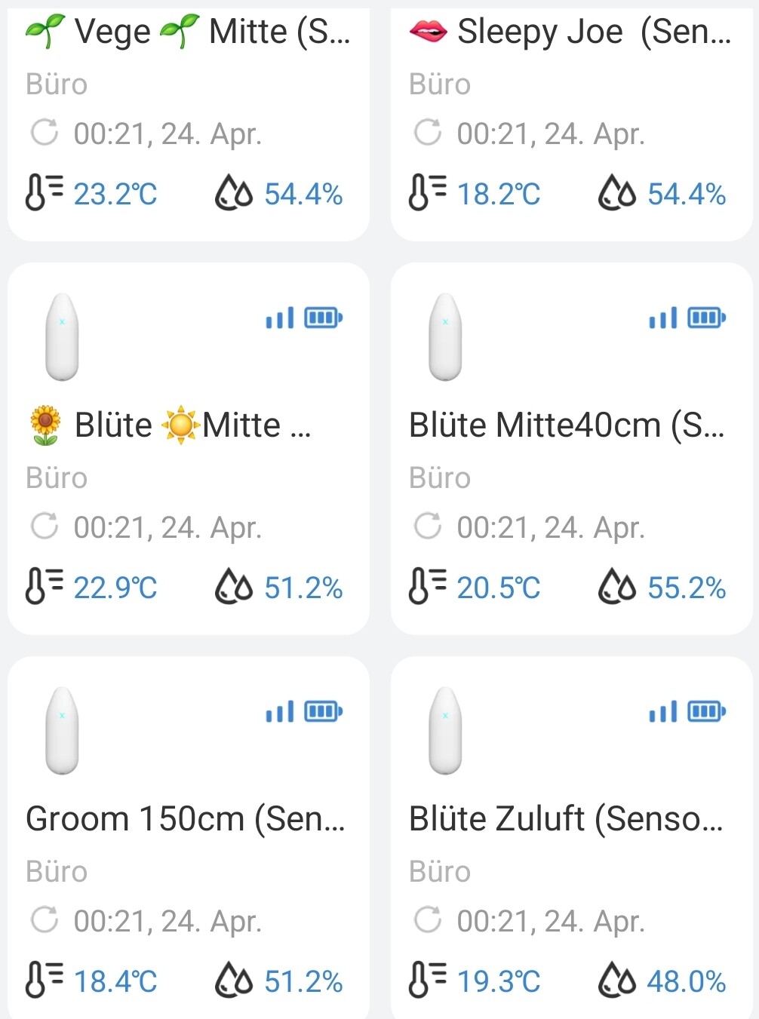759x1019 pixels.
Task: Open the Sleepy Joe sensor title
Action: click(570, 32)
